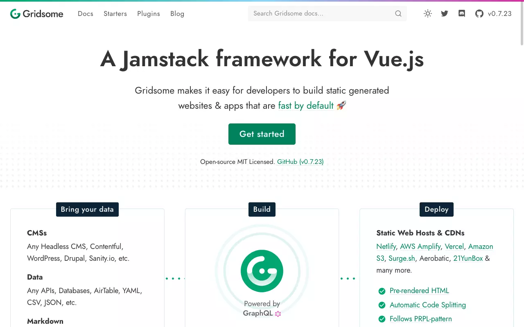This screenshot has height=327, width=524.
Task: Open the Docs menu item
Action: tap(86, 13)
